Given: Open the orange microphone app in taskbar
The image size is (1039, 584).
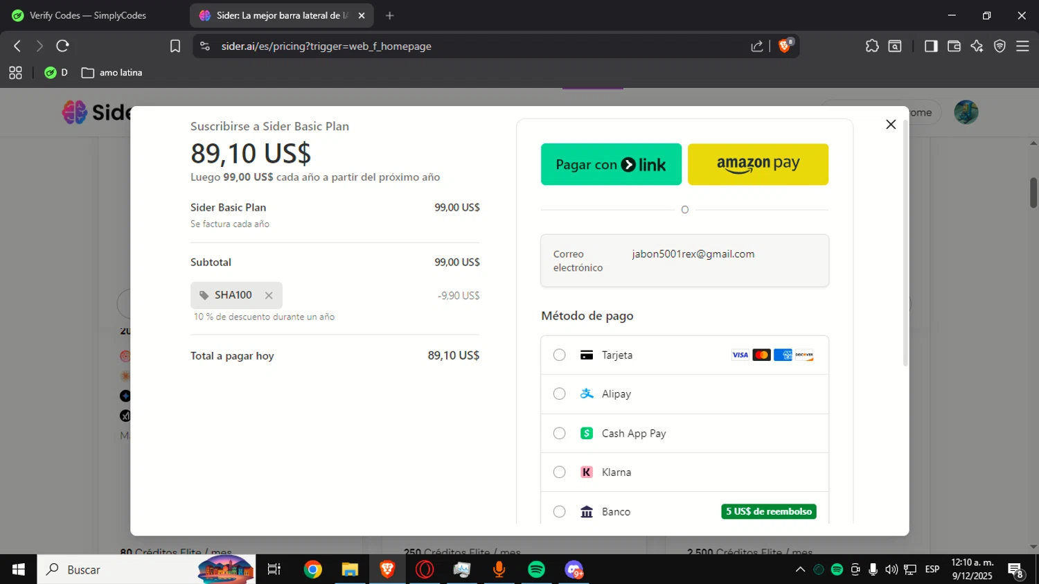Looking at the screenshot, I should (499, 569).
